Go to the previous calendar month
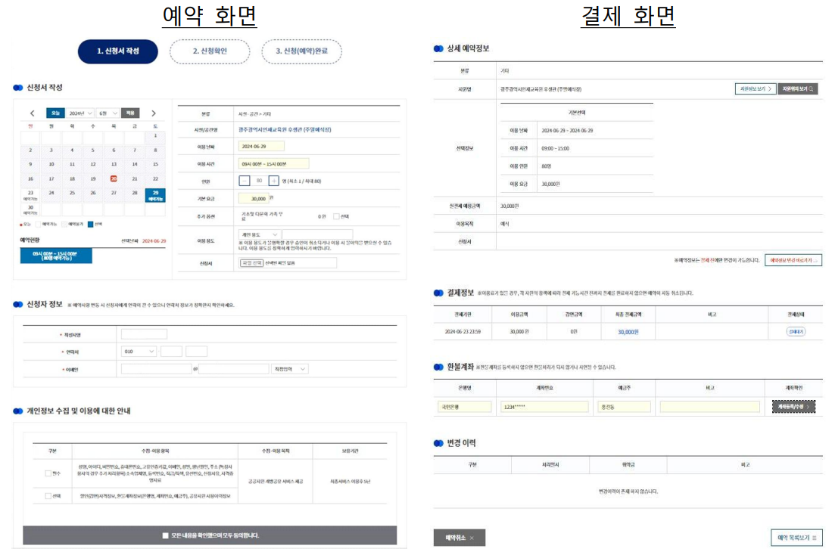This screenshot has width=832, height=555. [x=33, y=113]
